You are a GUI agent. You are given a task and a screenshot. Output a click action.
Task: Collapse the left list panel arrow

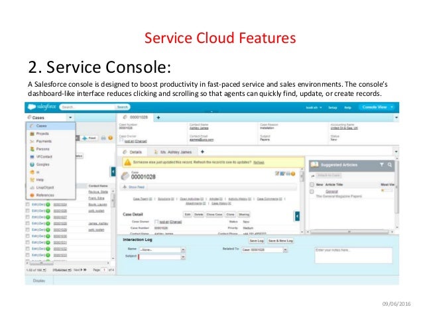tap(113, 171)
